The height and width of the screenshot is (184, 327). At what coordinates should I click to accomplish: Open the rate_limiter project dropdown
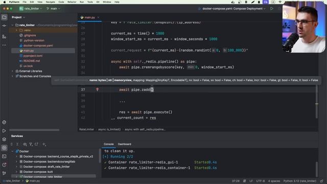click(31, 9)
